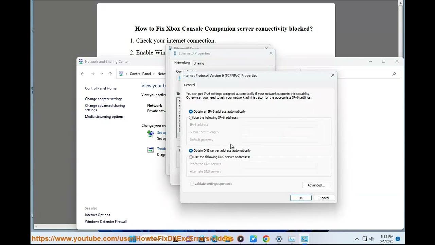Select Obtain DNS server address automatically
Viewport: 435px width, 245px height.
point(220,151)
